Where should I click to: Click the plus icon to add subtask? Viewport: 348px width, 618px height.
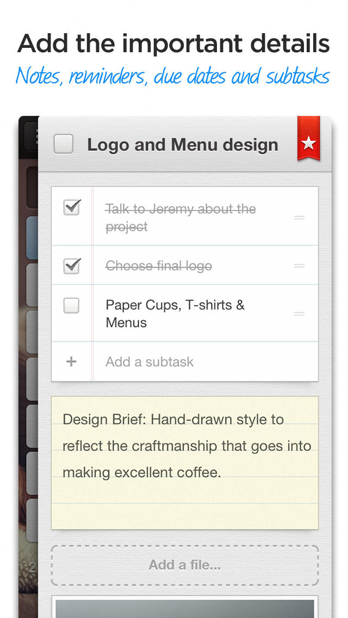(x=71, y=362)
